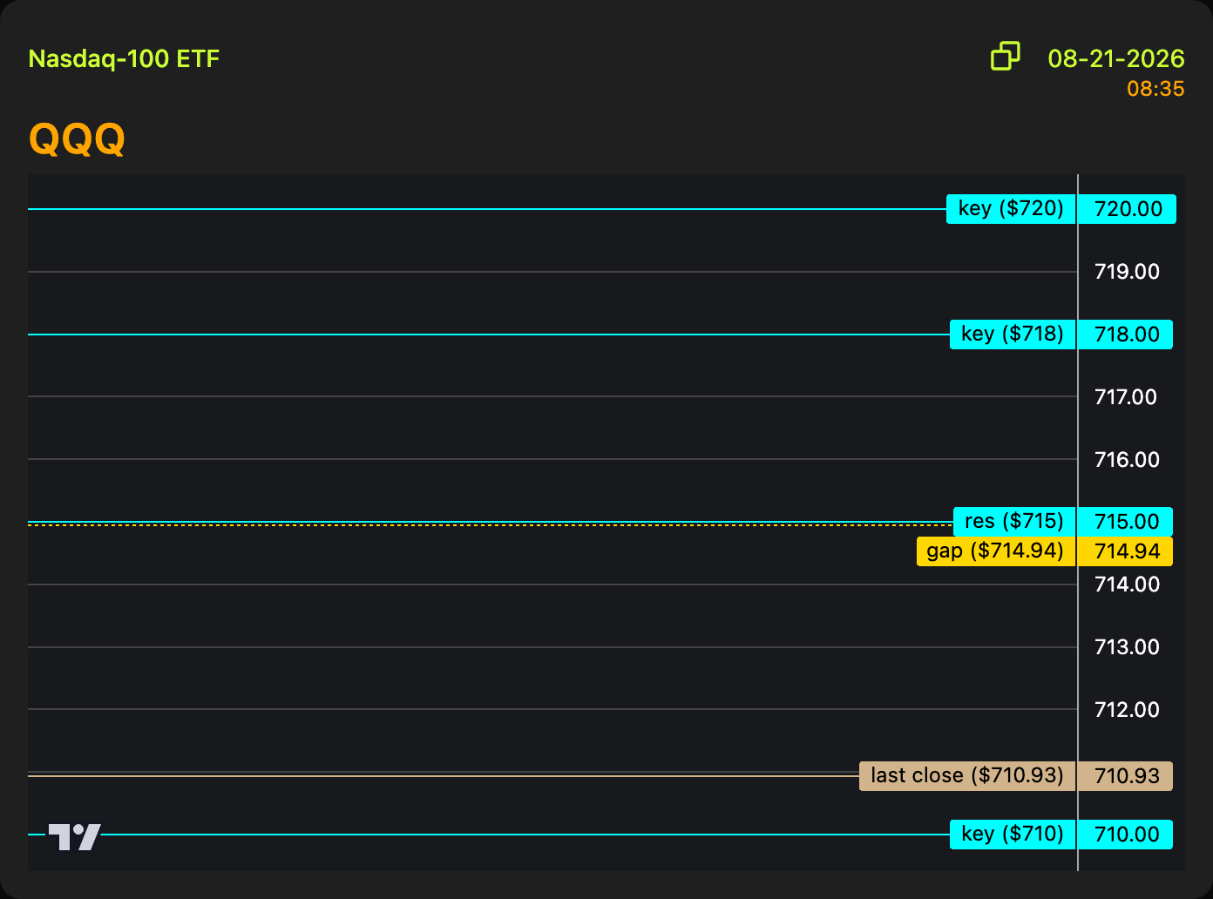Click the 718.00 price axis tag

tap(1126, 335)
